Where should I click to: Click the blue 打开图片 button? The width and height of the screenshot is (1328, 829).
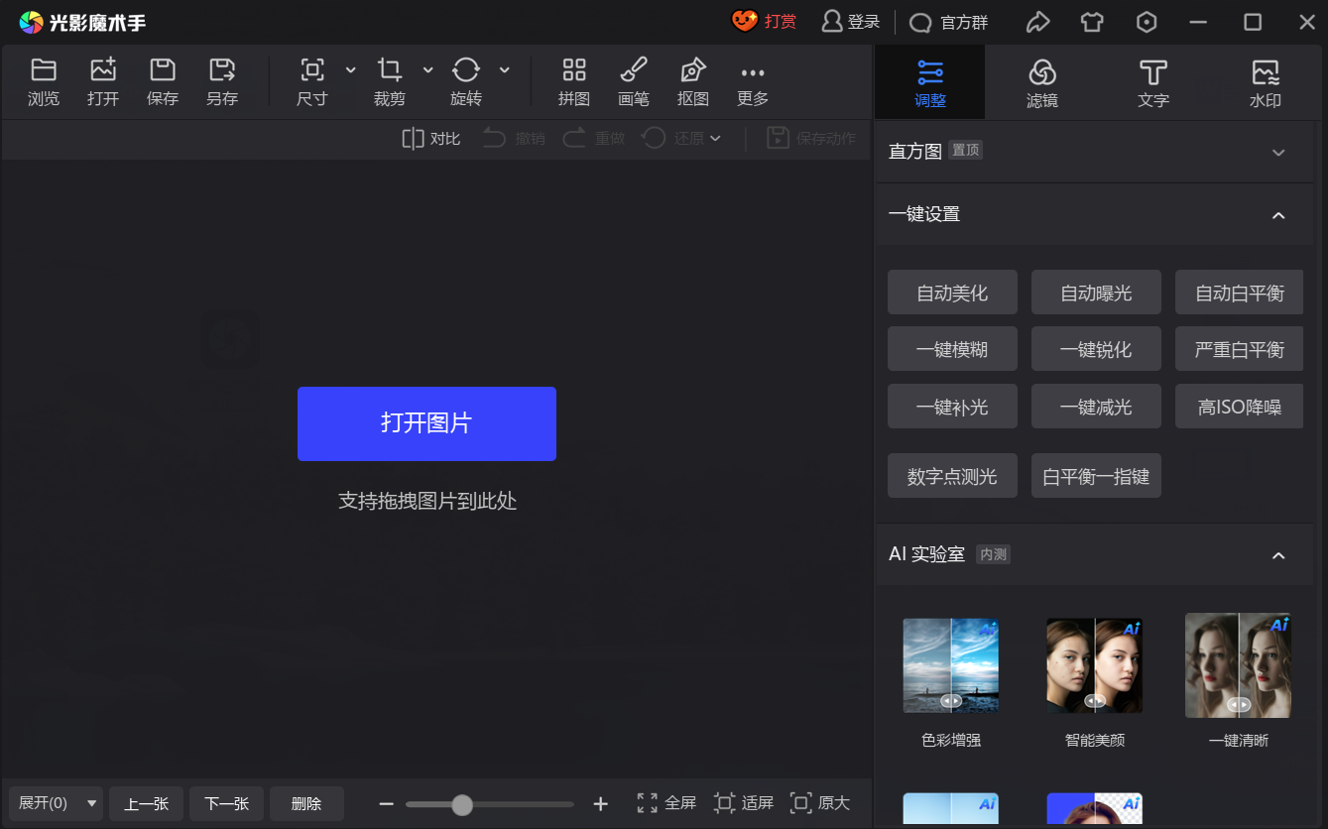[426, 423]
